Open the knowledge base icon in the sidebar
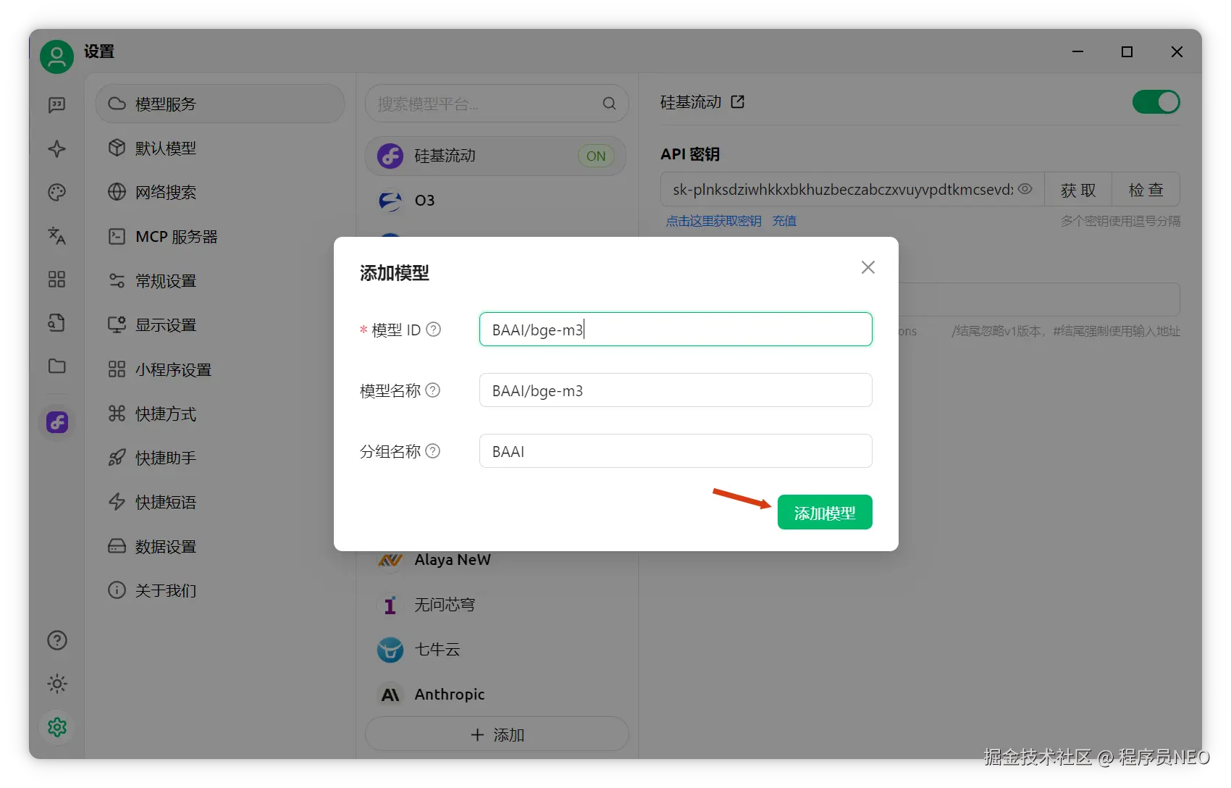1231x788 pixels. click(x=56, y=322)
